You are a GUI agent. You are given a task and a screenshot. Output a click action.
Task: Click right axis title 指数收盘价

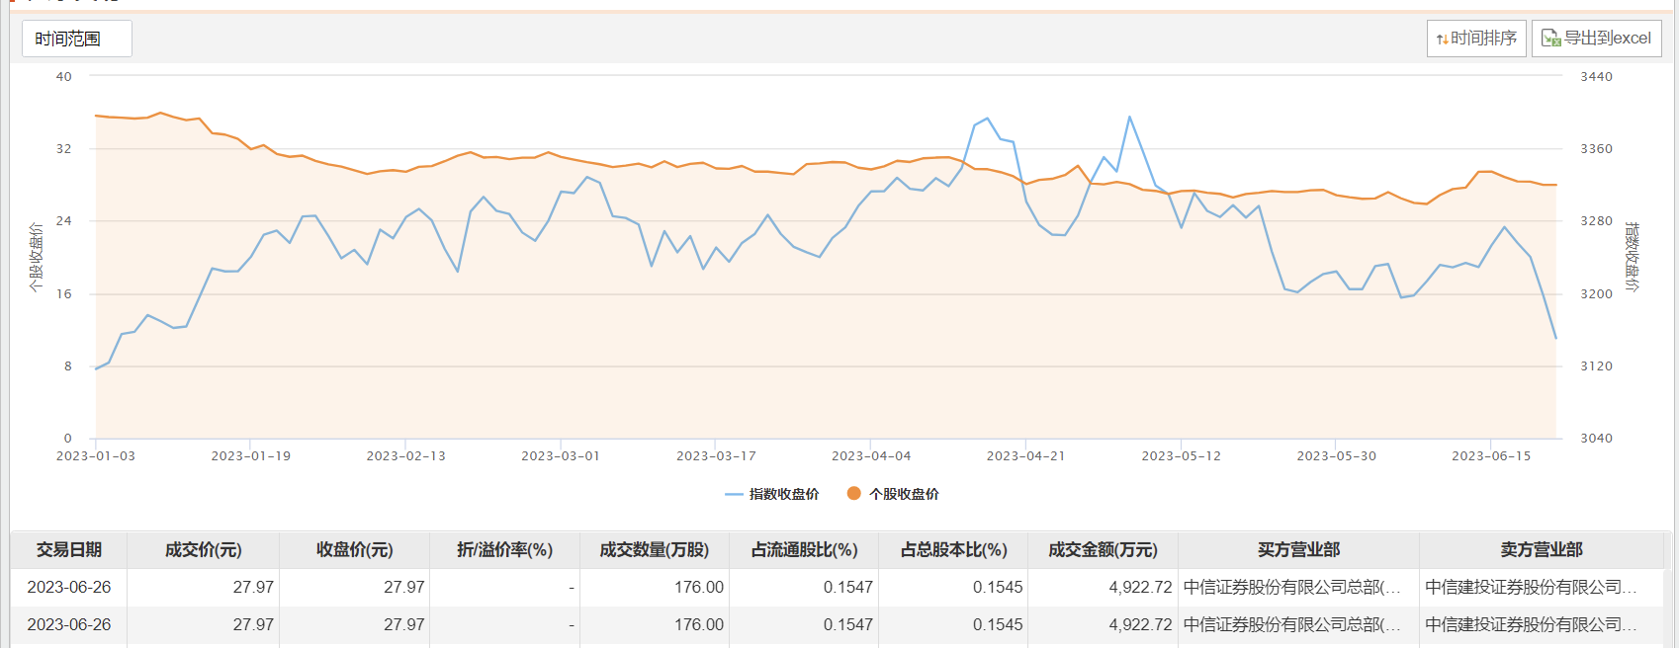[x=1633, y=257]
